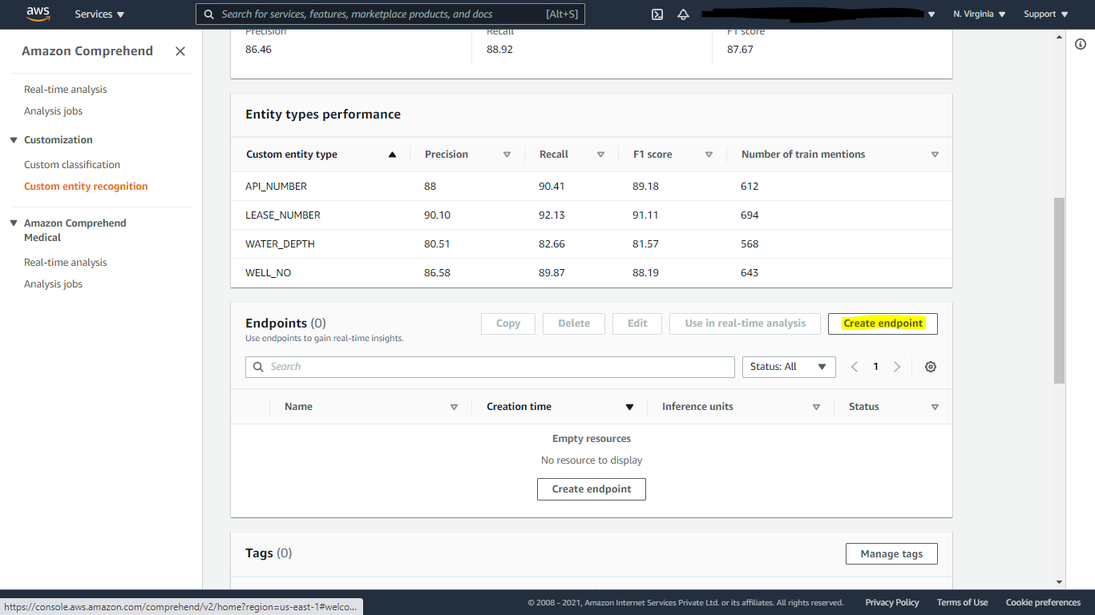Click the F1 score sort arrow
Image resolution: width=1095 pixels, height=615 pixels.
(709, 155)
